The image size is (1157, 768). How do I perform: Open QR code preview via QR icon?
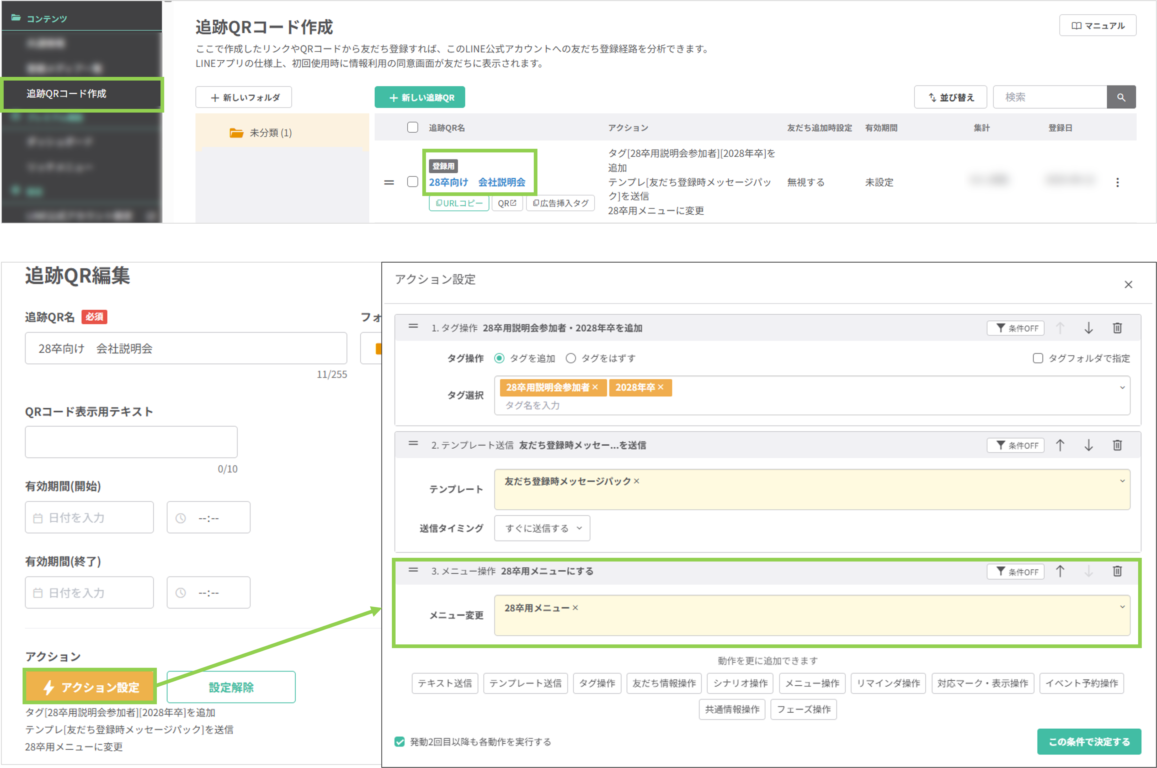tap(507, 203)
